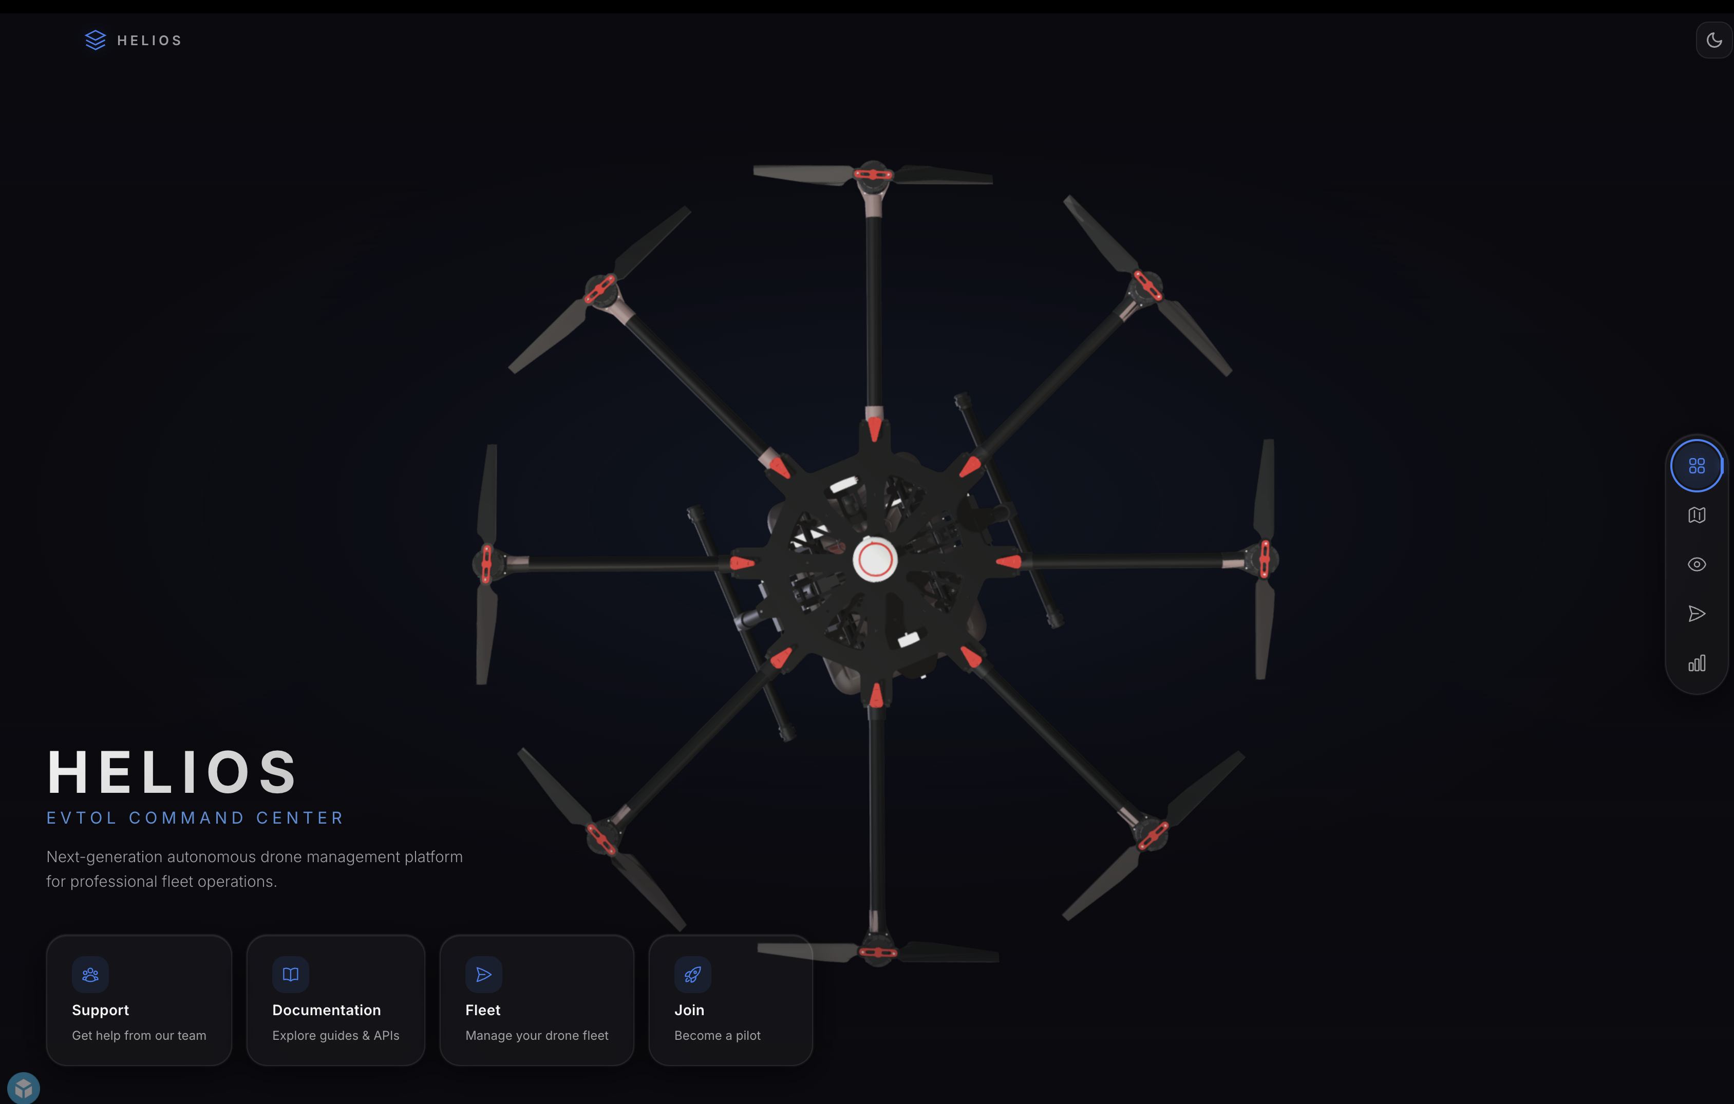1734x1104 pixels.
Task: Click the people icon on Support card
Action: [90, 975]
